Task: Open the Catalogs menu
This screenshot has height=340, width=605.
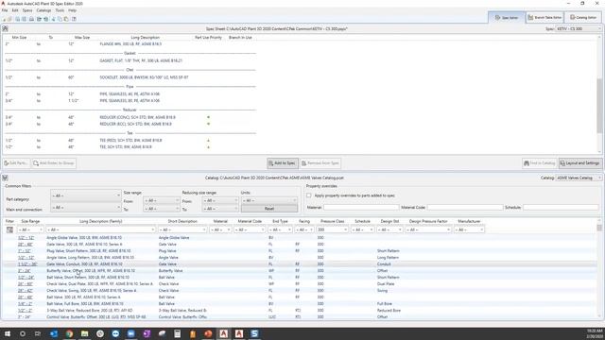Action: point(43,10)
